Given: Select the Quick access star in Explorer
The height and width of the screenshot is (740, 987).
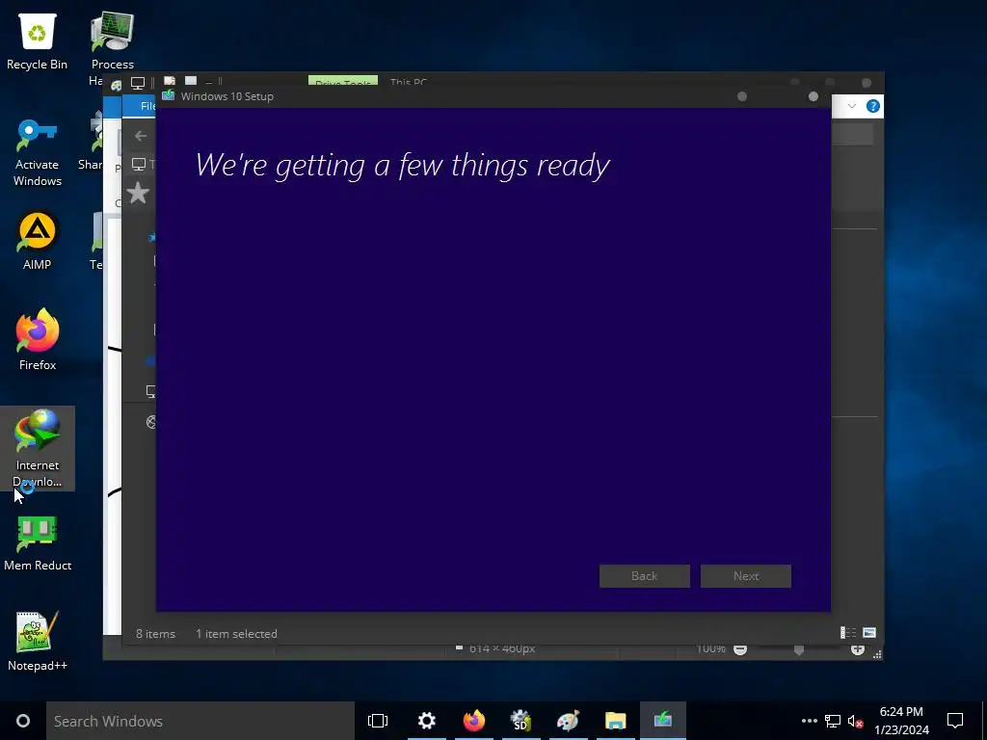Looking at the screenshot, I should (x=138, y=193).
